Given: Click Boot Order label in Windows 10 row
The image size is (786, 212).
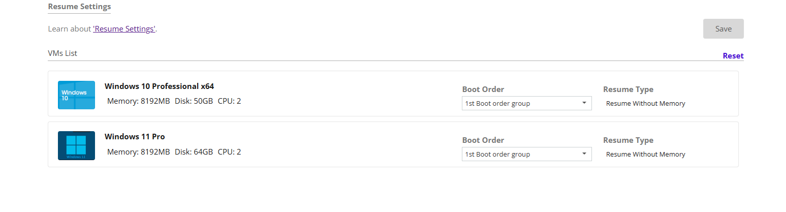Looking at the screenshot, I should (x=483, y=89).
